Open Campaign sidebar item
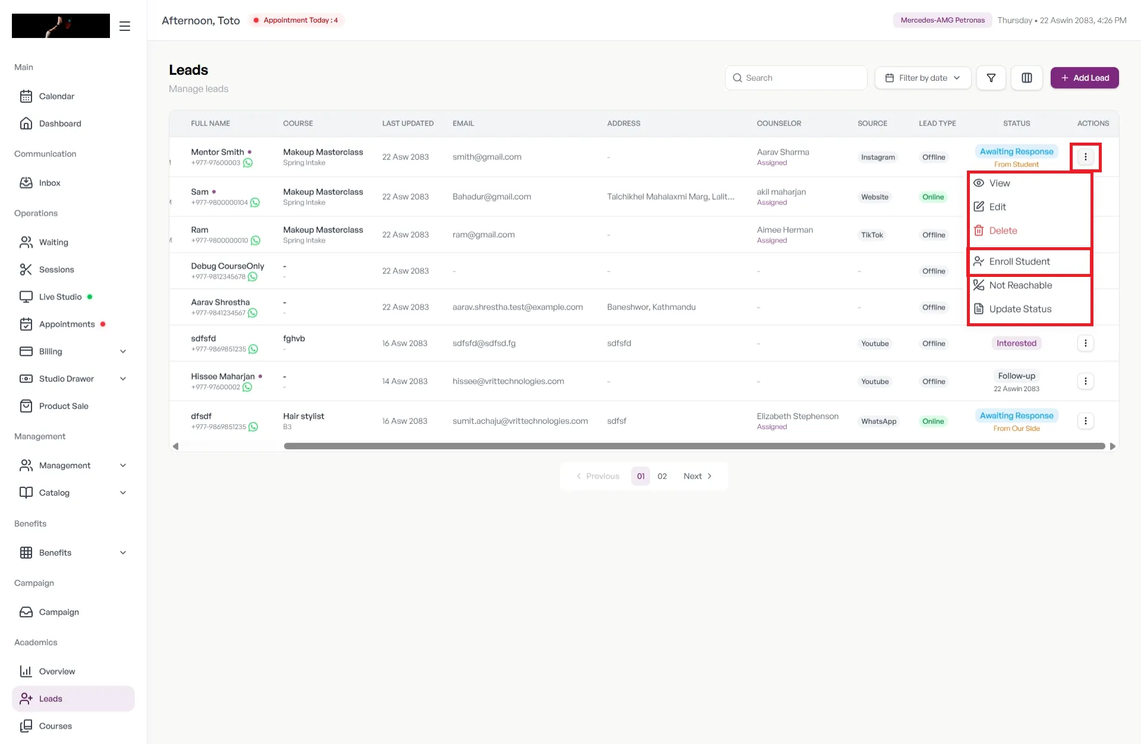This screenshot has width=1141, height=744. (73, 612)
